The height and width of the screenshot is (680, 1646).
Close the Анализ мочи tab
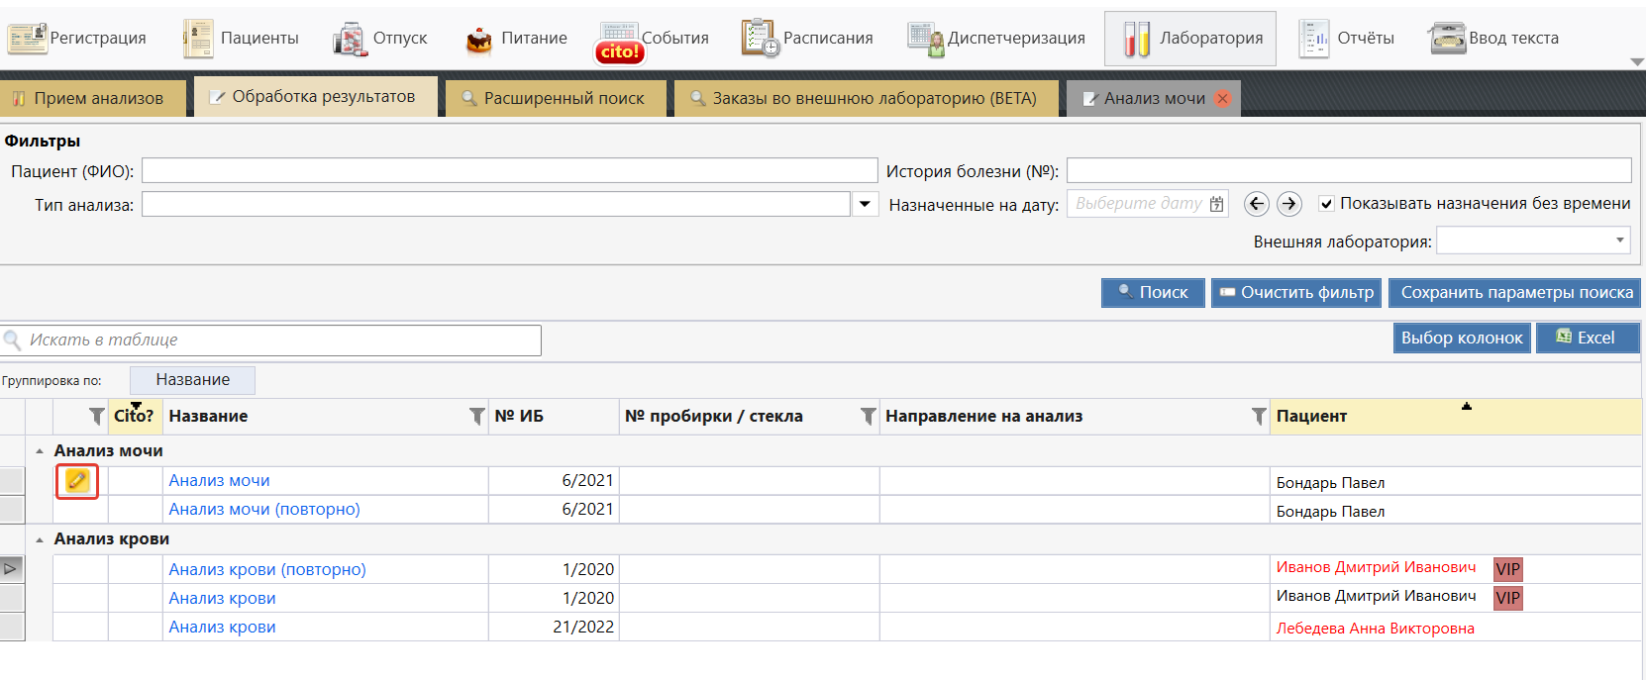(1223, 99)
